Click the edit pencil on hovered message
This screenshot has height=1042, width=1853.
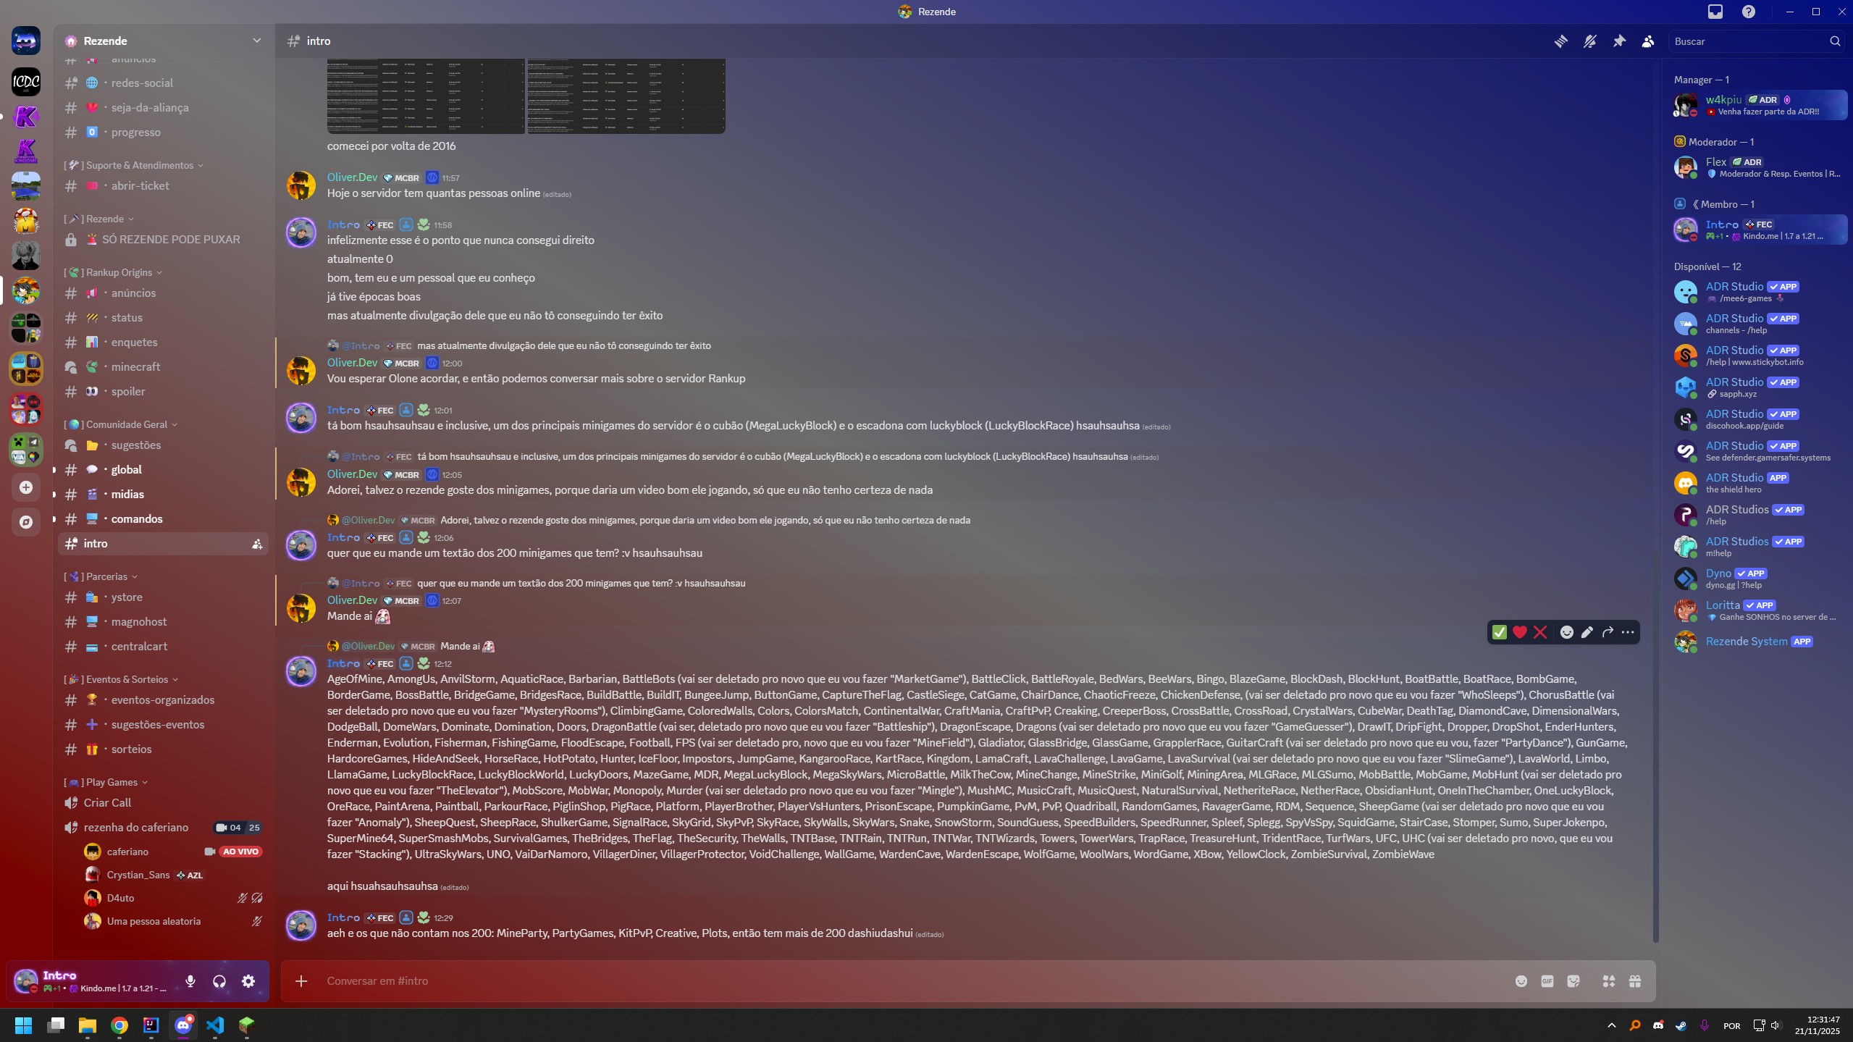pyautogui.click(x=1587, y=632)
